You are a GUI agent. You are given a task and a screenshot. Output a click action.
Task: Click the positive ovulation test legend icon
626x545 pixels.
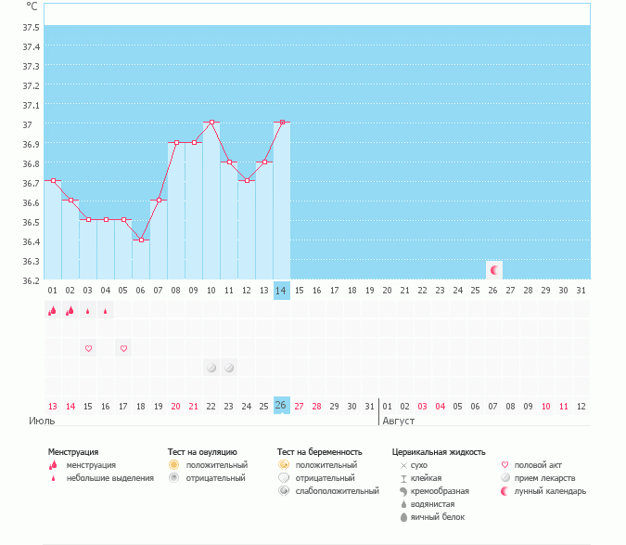(173, 464)
